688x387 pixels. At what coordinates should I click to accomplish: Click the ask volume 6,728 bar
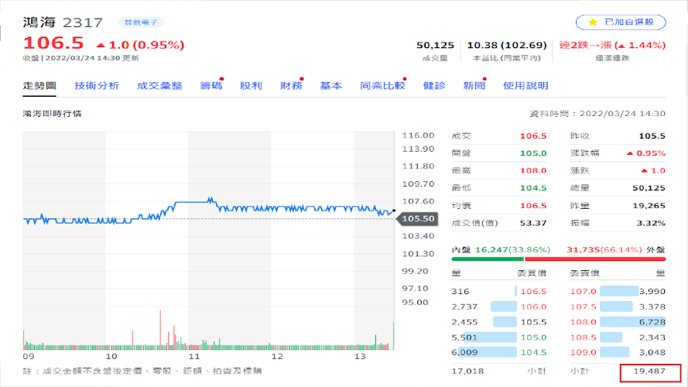click(633, 322)
